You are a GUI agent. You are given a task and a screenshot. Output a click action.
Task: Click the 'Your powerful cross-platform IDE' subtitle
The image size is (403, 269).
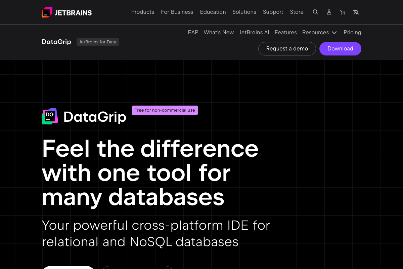point(156,233)
